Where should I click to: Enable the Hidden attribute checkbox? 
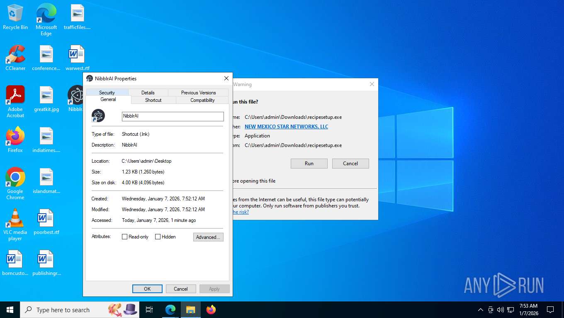(x=158, y=237)
